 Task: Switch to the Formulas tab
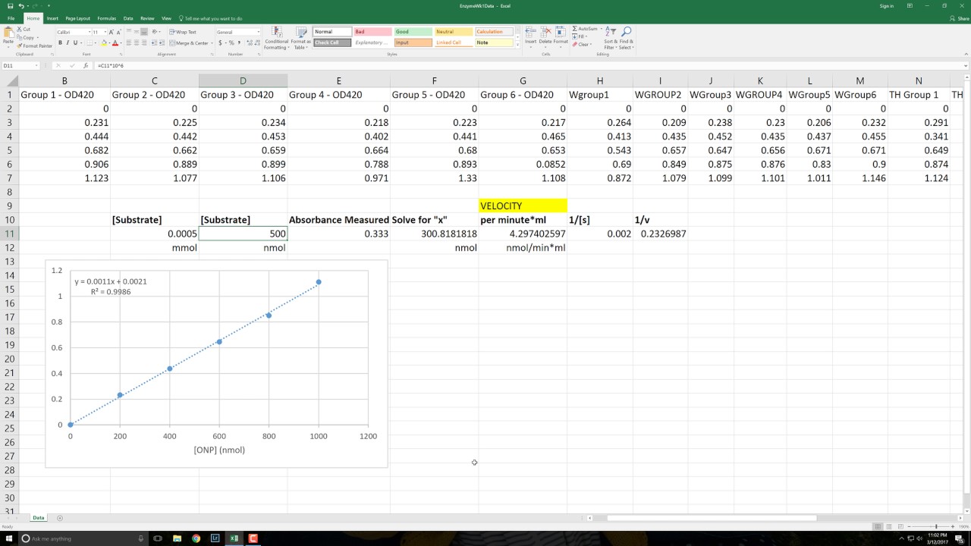[x=107, y=18]
